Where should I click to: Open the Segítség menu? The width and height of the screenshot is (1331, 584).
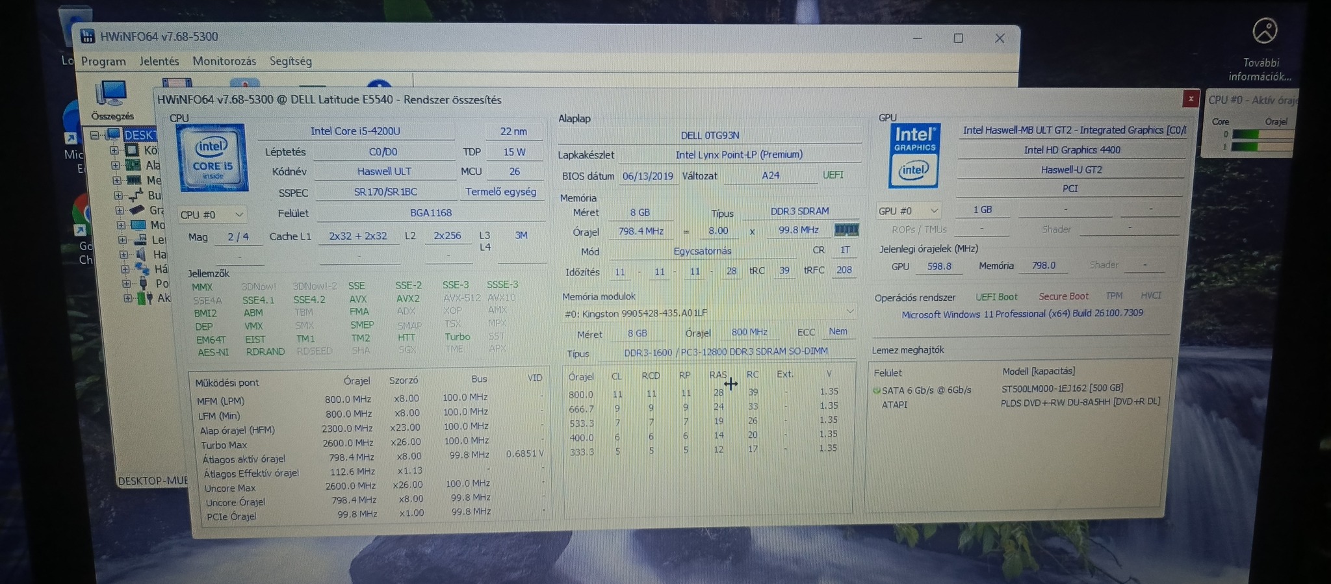[x=291, y=61]
